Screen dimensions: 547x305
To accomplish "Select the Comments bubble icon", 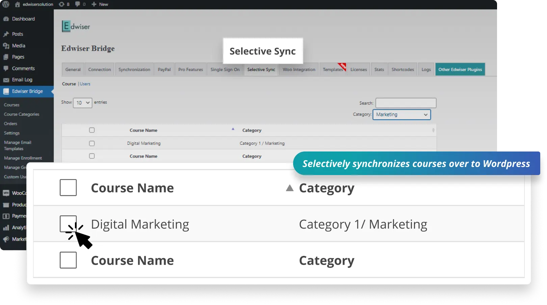I will click(x=6, y=68).
